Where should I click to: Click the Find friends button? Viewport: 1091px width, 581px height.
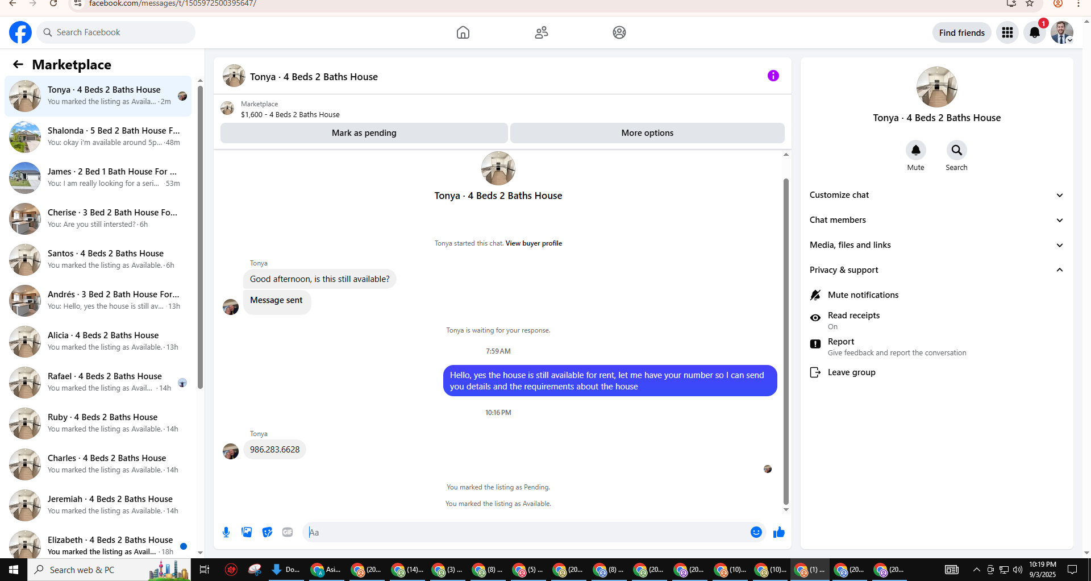coord(962,32)
